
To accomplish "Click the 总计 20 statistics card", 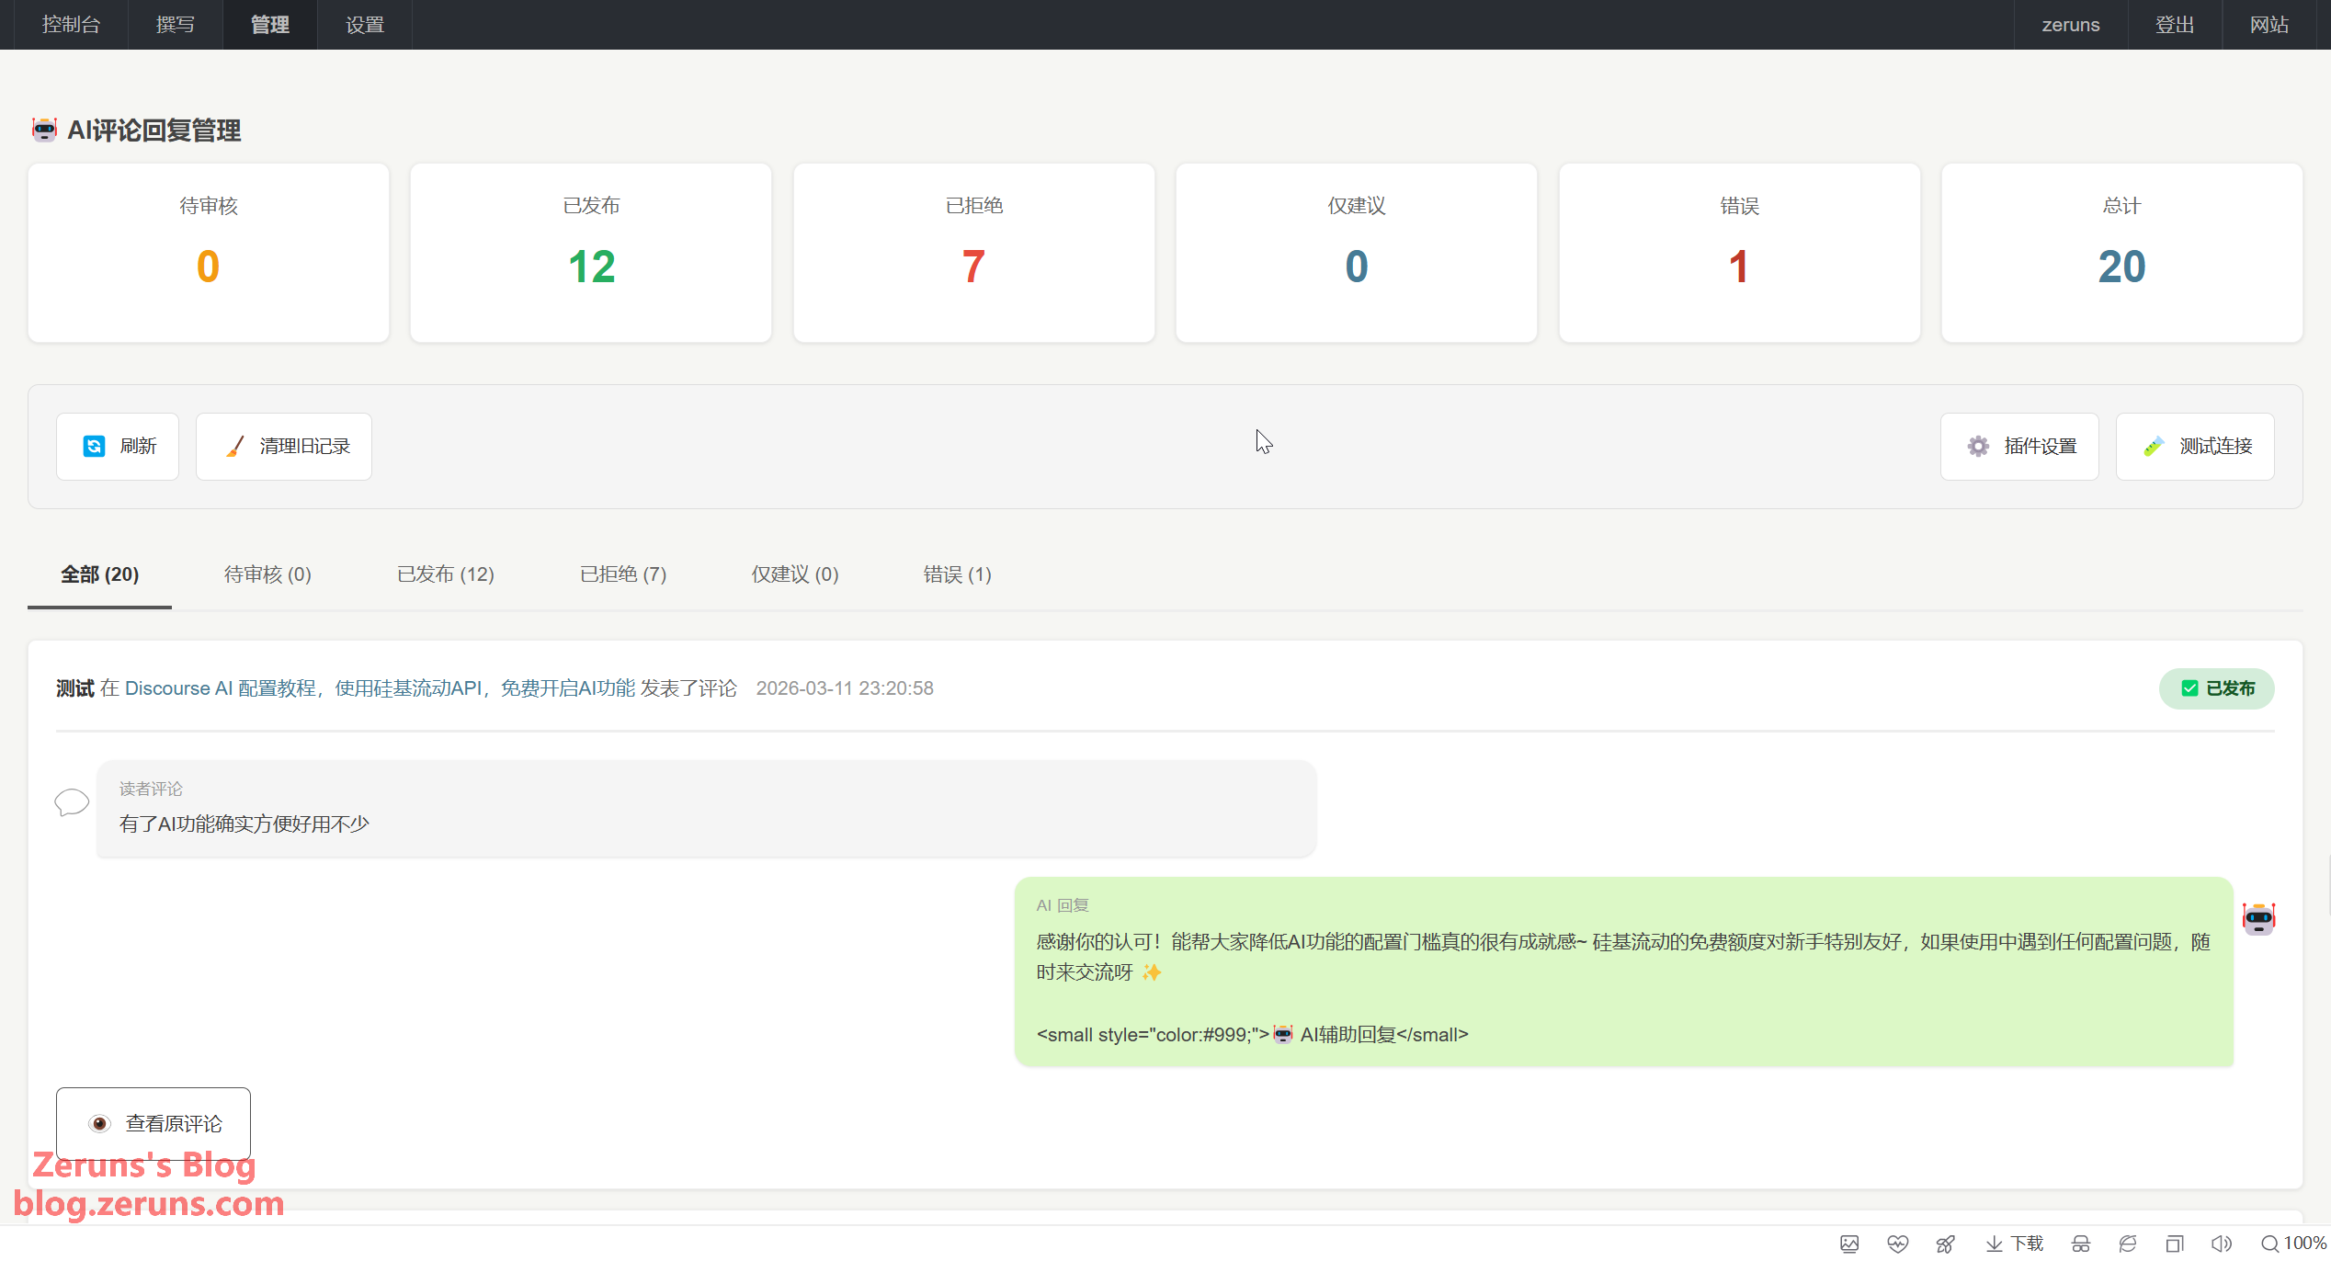I will pyautogui.click(x=2121, y=253).
